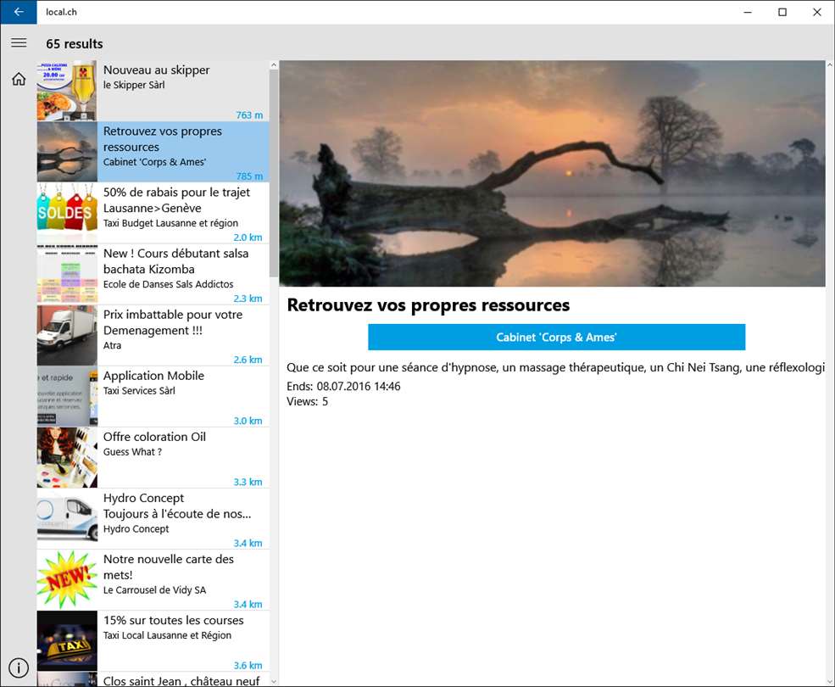
Task: Click the Taxi Services app screenshot thumbnail
Action: pos(67,397)
